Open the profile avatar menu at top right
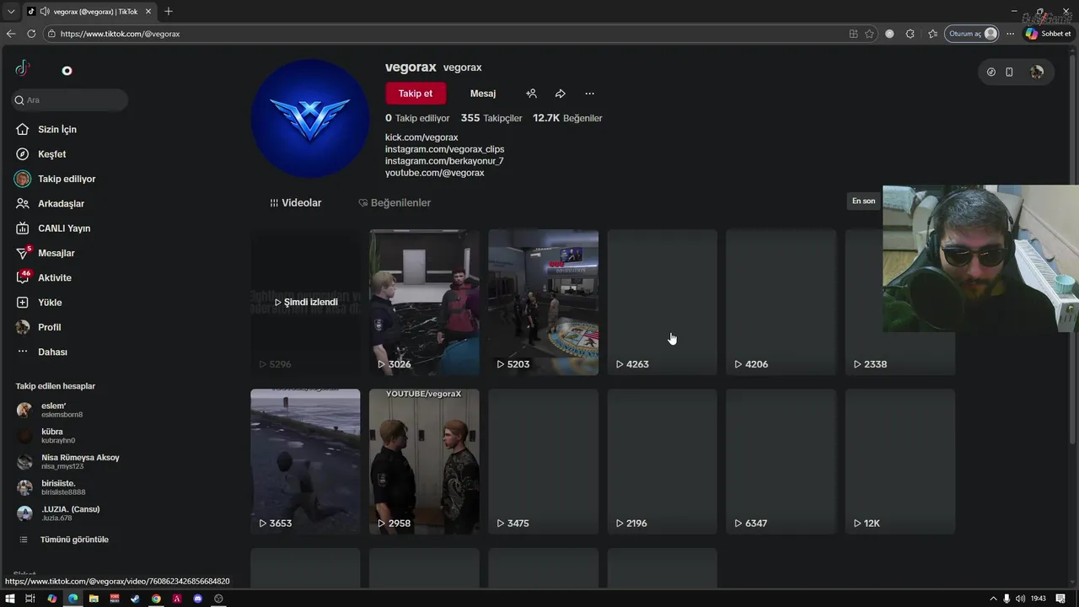The width and height of the screenshot is (1079, 607). [x=1037, y=72]
